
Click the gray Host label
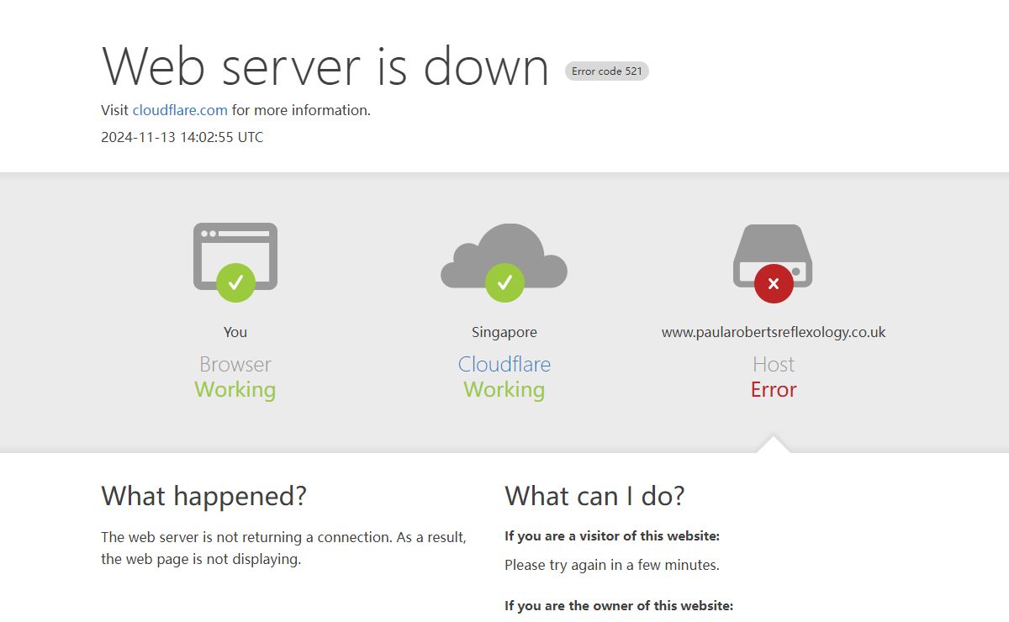(x=774, y=364)
